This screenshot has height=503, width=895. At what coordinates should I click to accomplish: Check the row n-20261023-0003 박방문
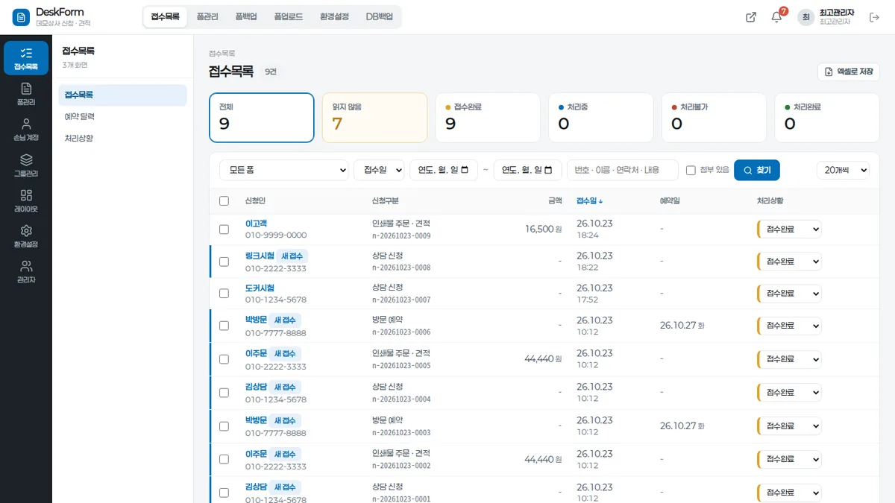[224, 426]
